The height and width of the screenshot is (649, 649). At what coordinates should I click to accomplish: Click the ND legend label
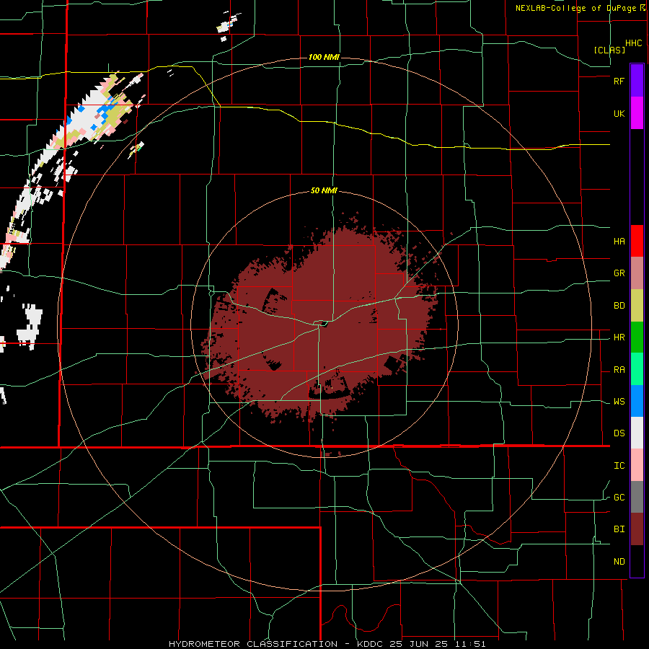tap(619, 562)
